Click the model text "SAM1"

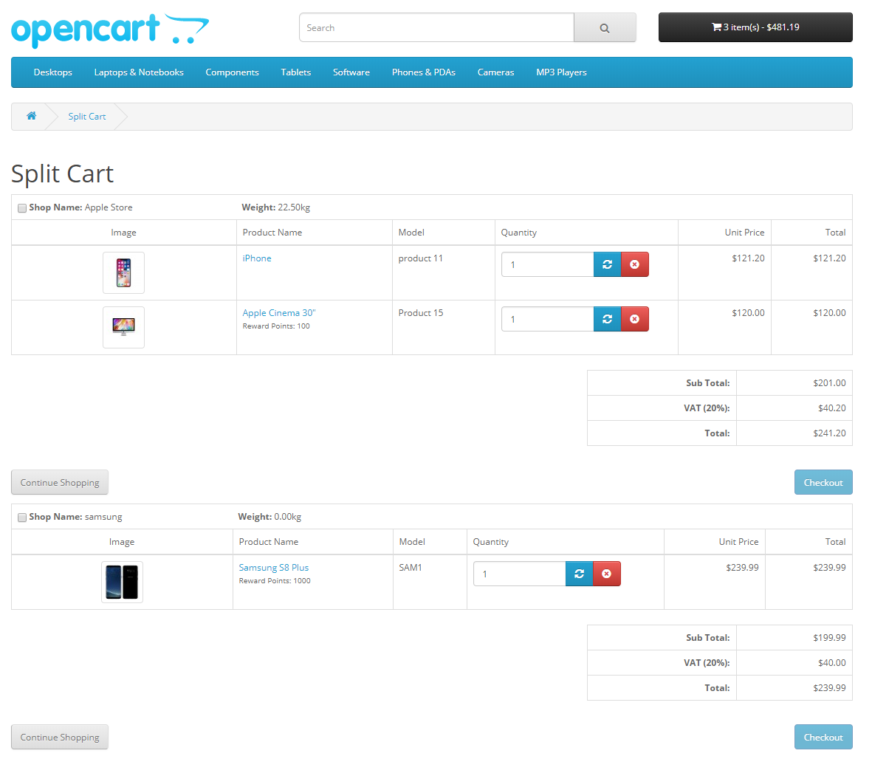click(411, 567)
